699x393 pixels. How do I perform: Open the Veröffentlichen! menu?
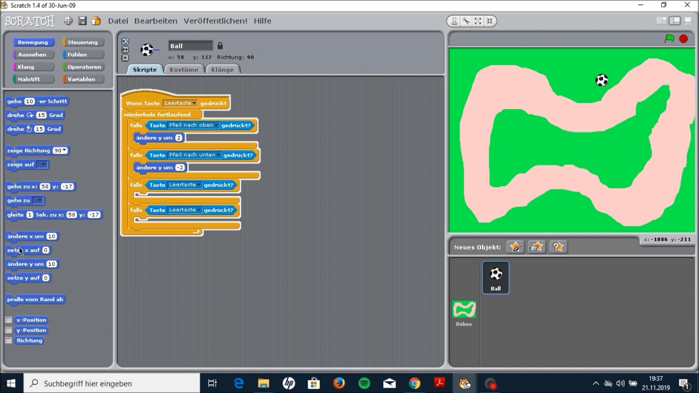click(x=215, y=21)
